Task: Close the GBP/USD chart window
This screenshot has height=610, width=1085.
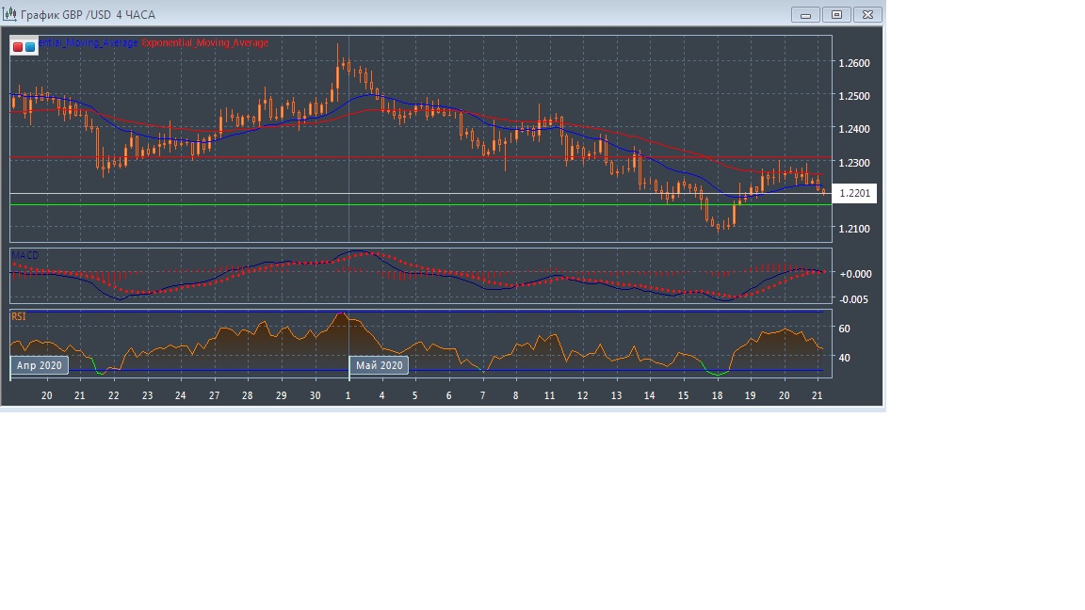Action: tap(868, 14)
